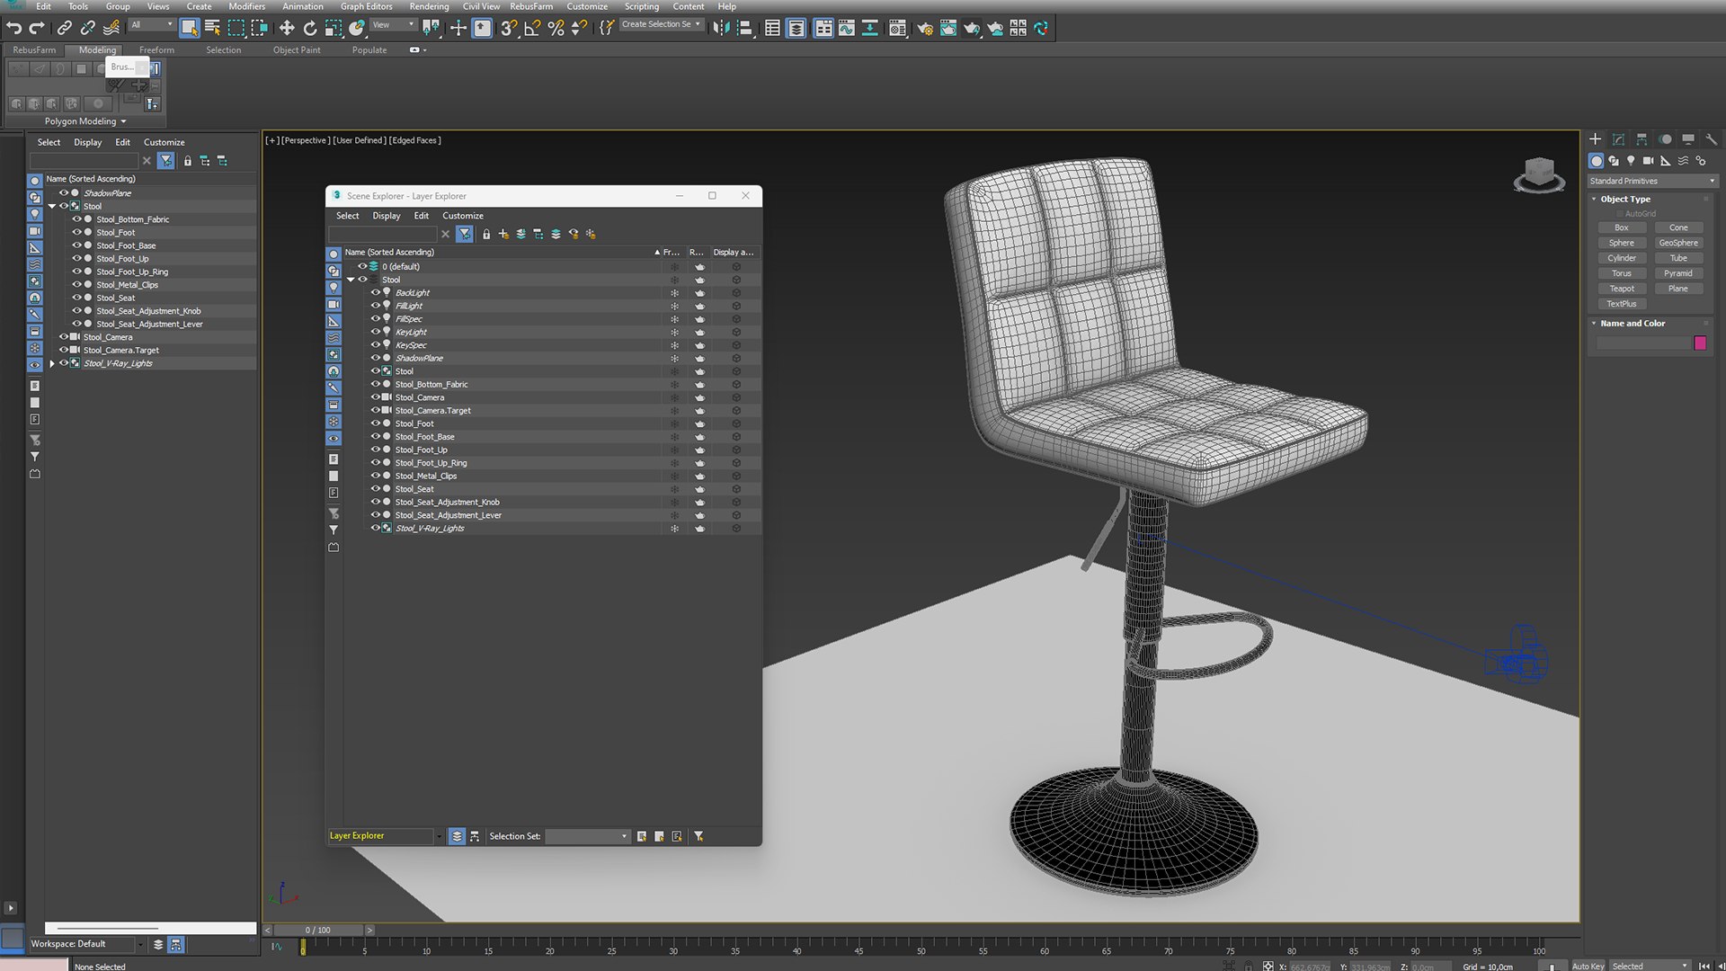Toggle the Angle Snap icon
The image size is (1726, 971).
click(531, 28)
